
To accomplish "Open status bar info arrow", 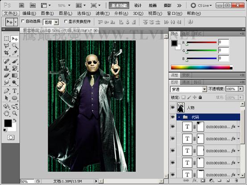I will [96, 181].
